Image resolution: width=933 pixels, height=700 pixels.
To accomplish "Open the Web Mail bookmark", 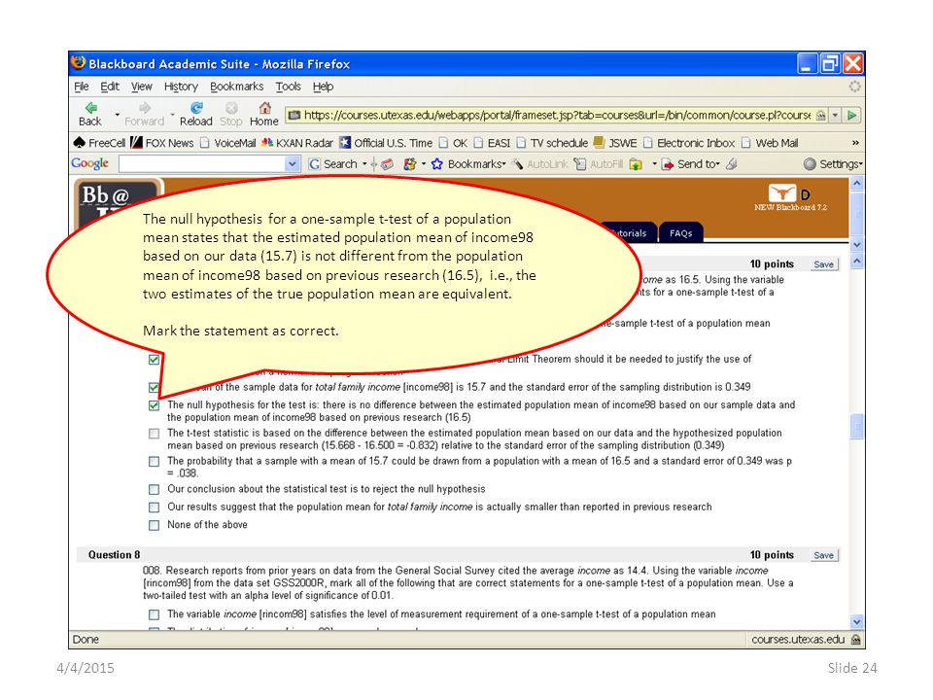I will pyautogui.click(x=770, y=143).
